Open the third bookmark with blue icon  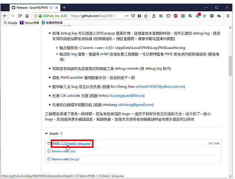tap(52, 23)
